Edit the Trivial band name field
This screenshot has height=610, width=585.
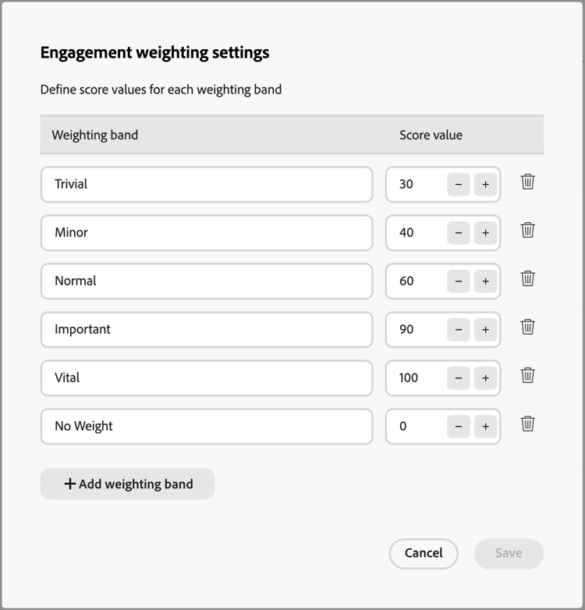click(207, 184)
